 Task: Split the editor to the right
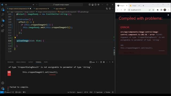(x=110, y=9)
